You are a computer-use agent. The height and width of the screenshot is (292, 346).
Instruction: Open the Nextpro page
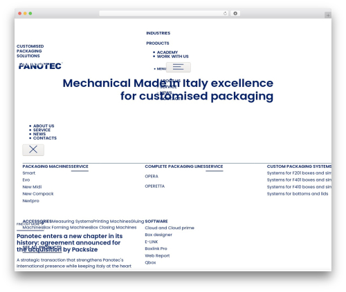pyautogui.click(x=30, y=201)
